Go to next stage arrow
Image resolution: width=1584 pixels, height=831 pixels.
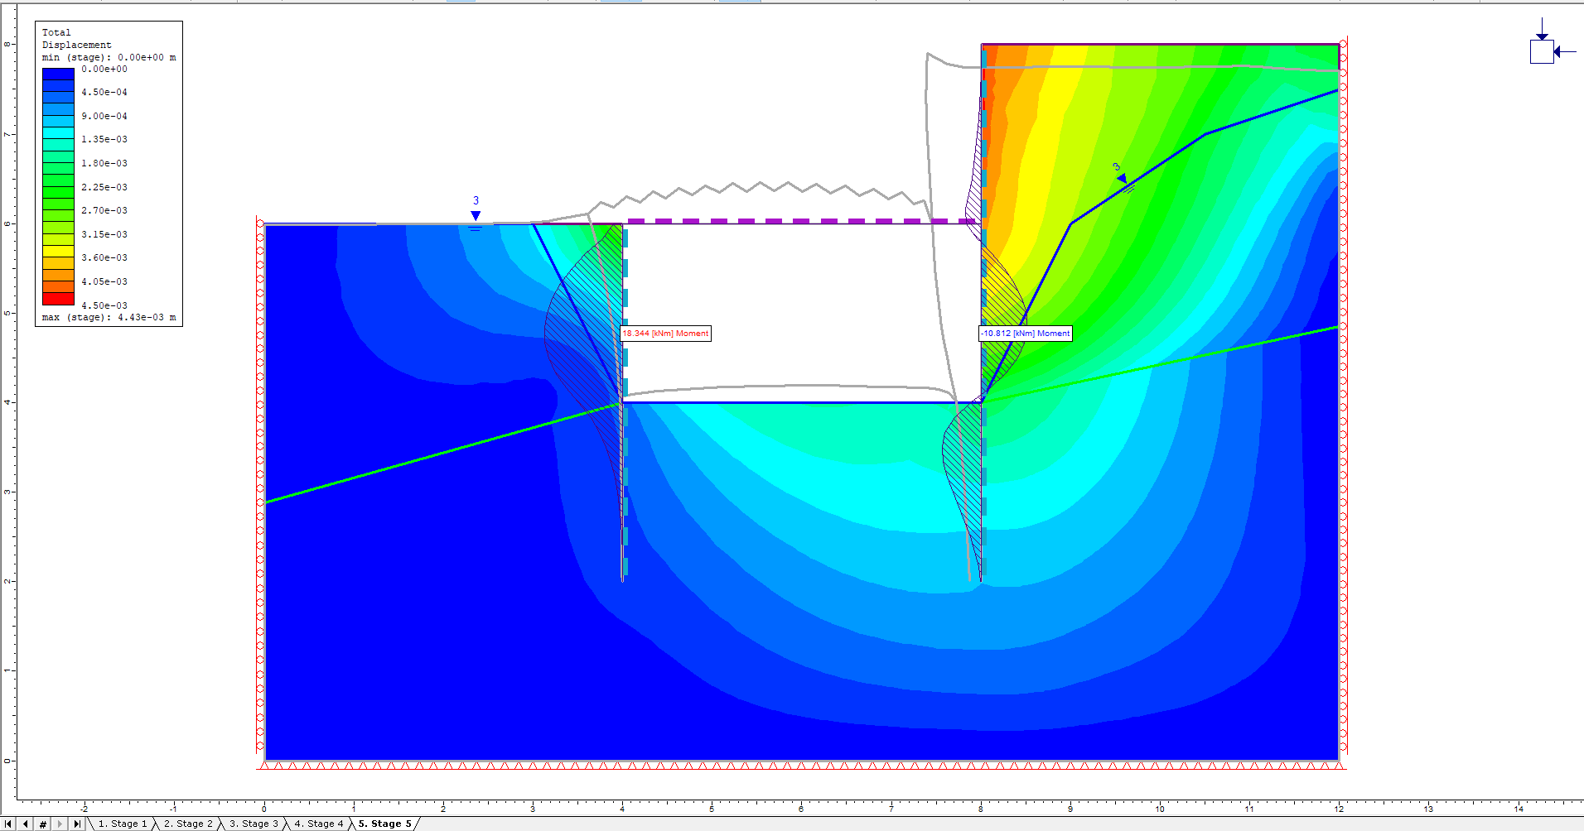60,824
